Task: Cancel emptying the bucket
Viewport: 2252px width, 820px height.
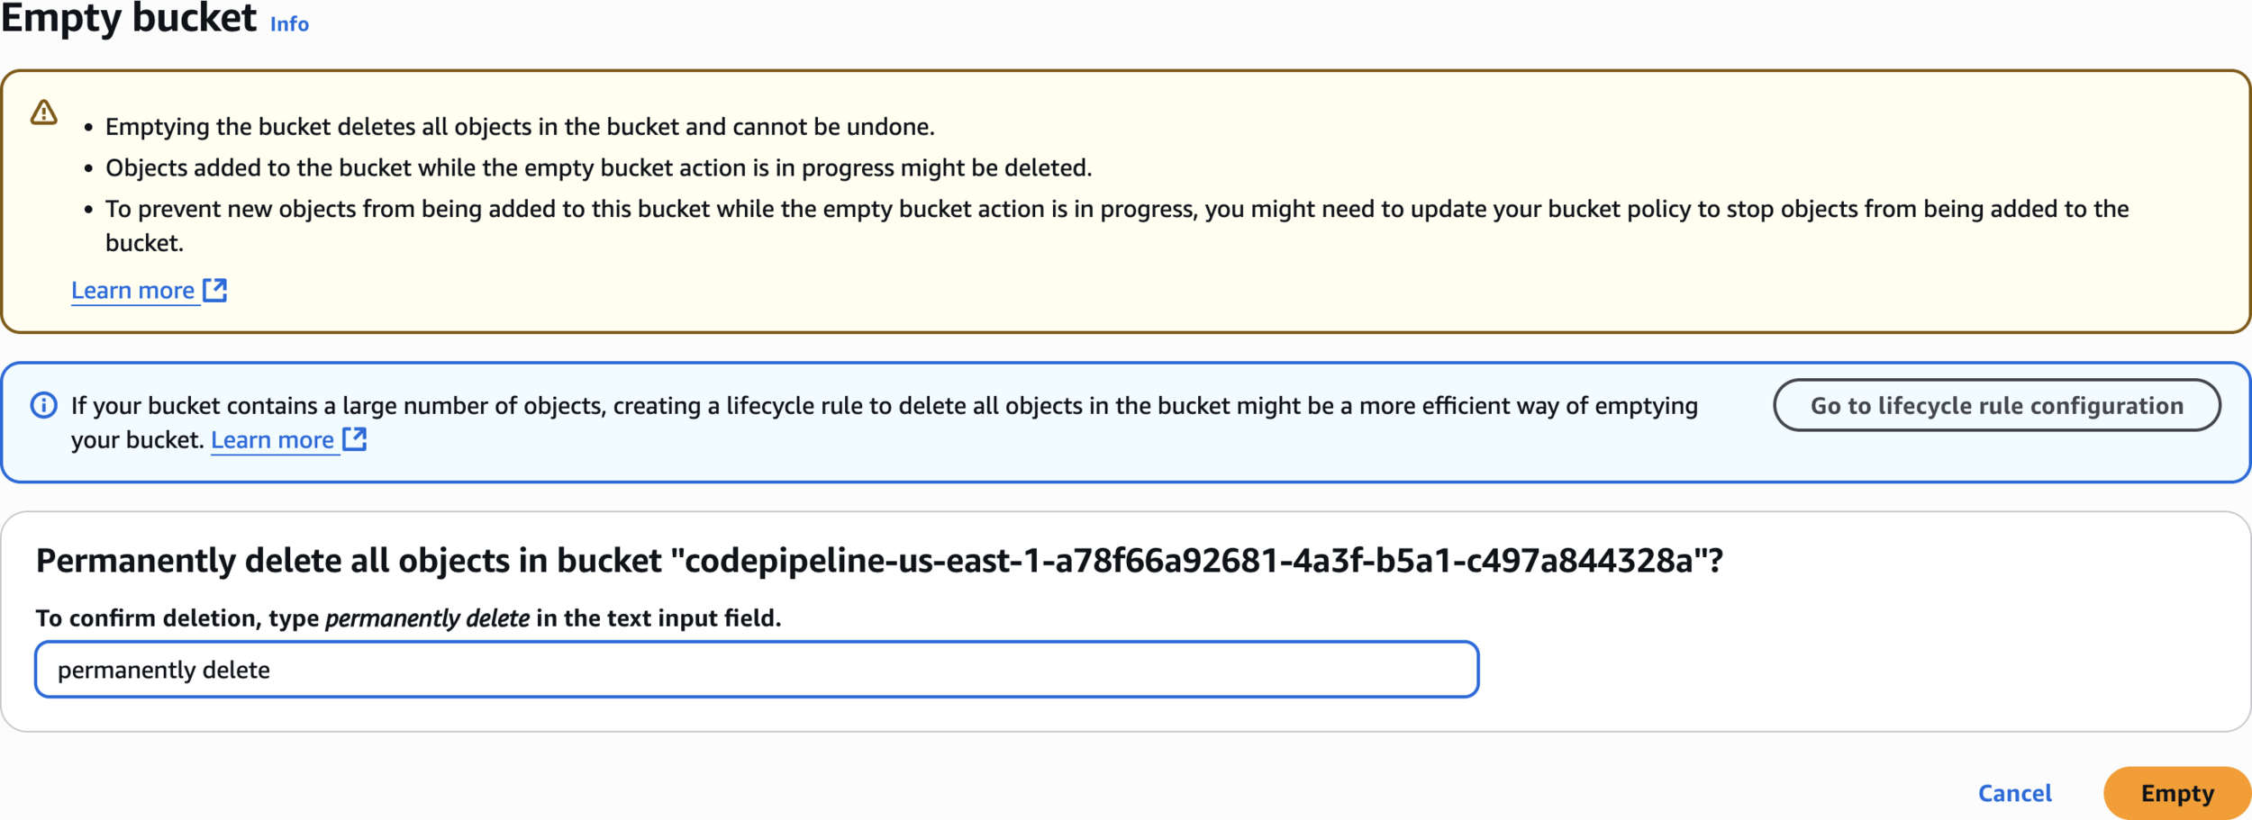Action: (x=2014, y=793)
